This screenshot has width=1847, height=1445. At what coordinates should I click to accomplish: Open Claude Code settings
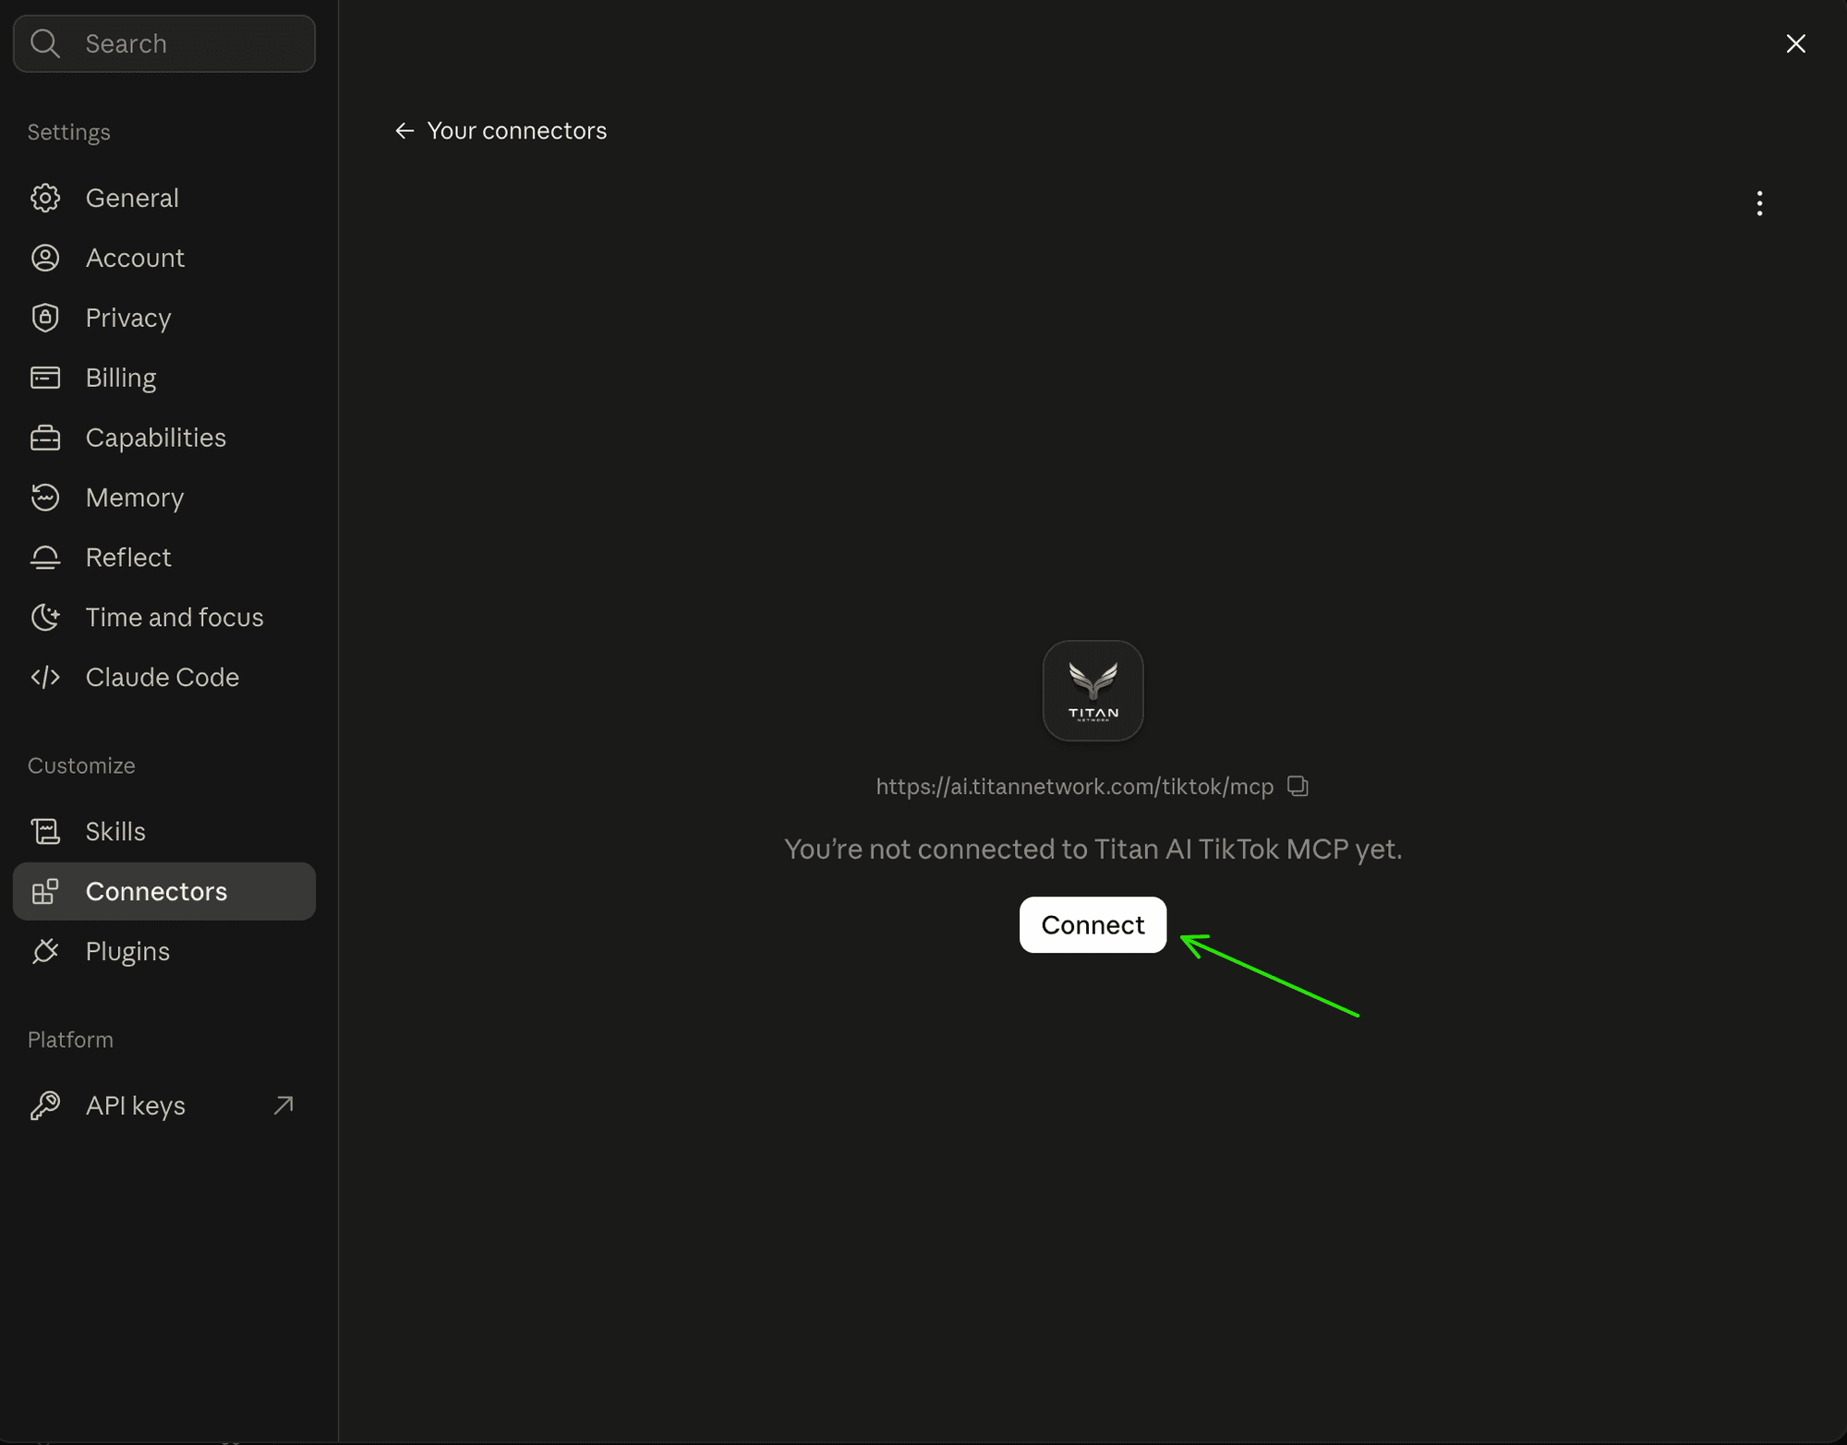tap(164, 678)
